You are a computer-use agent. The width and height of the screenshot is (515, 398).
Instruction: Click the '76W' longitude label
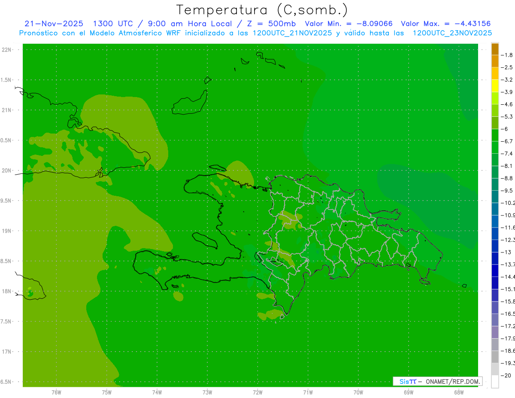[56, 392]
